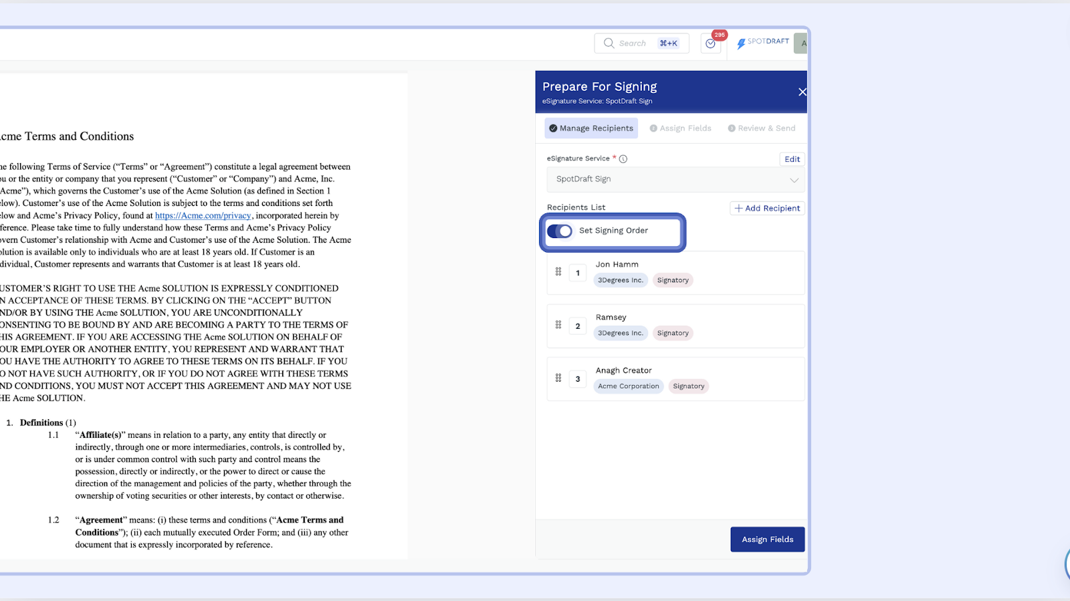
Task: Click Edit next to eSignature Service
Action: [792, 159]
